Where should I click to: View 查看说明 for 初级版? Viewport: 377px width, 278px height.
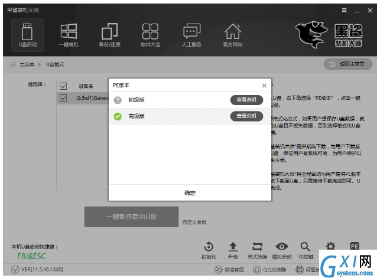(246, 100)
